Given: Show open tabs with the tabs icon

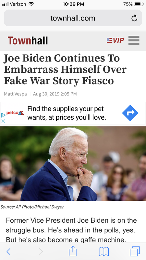Looking at the screenshot, I should (x=135, y=251).
